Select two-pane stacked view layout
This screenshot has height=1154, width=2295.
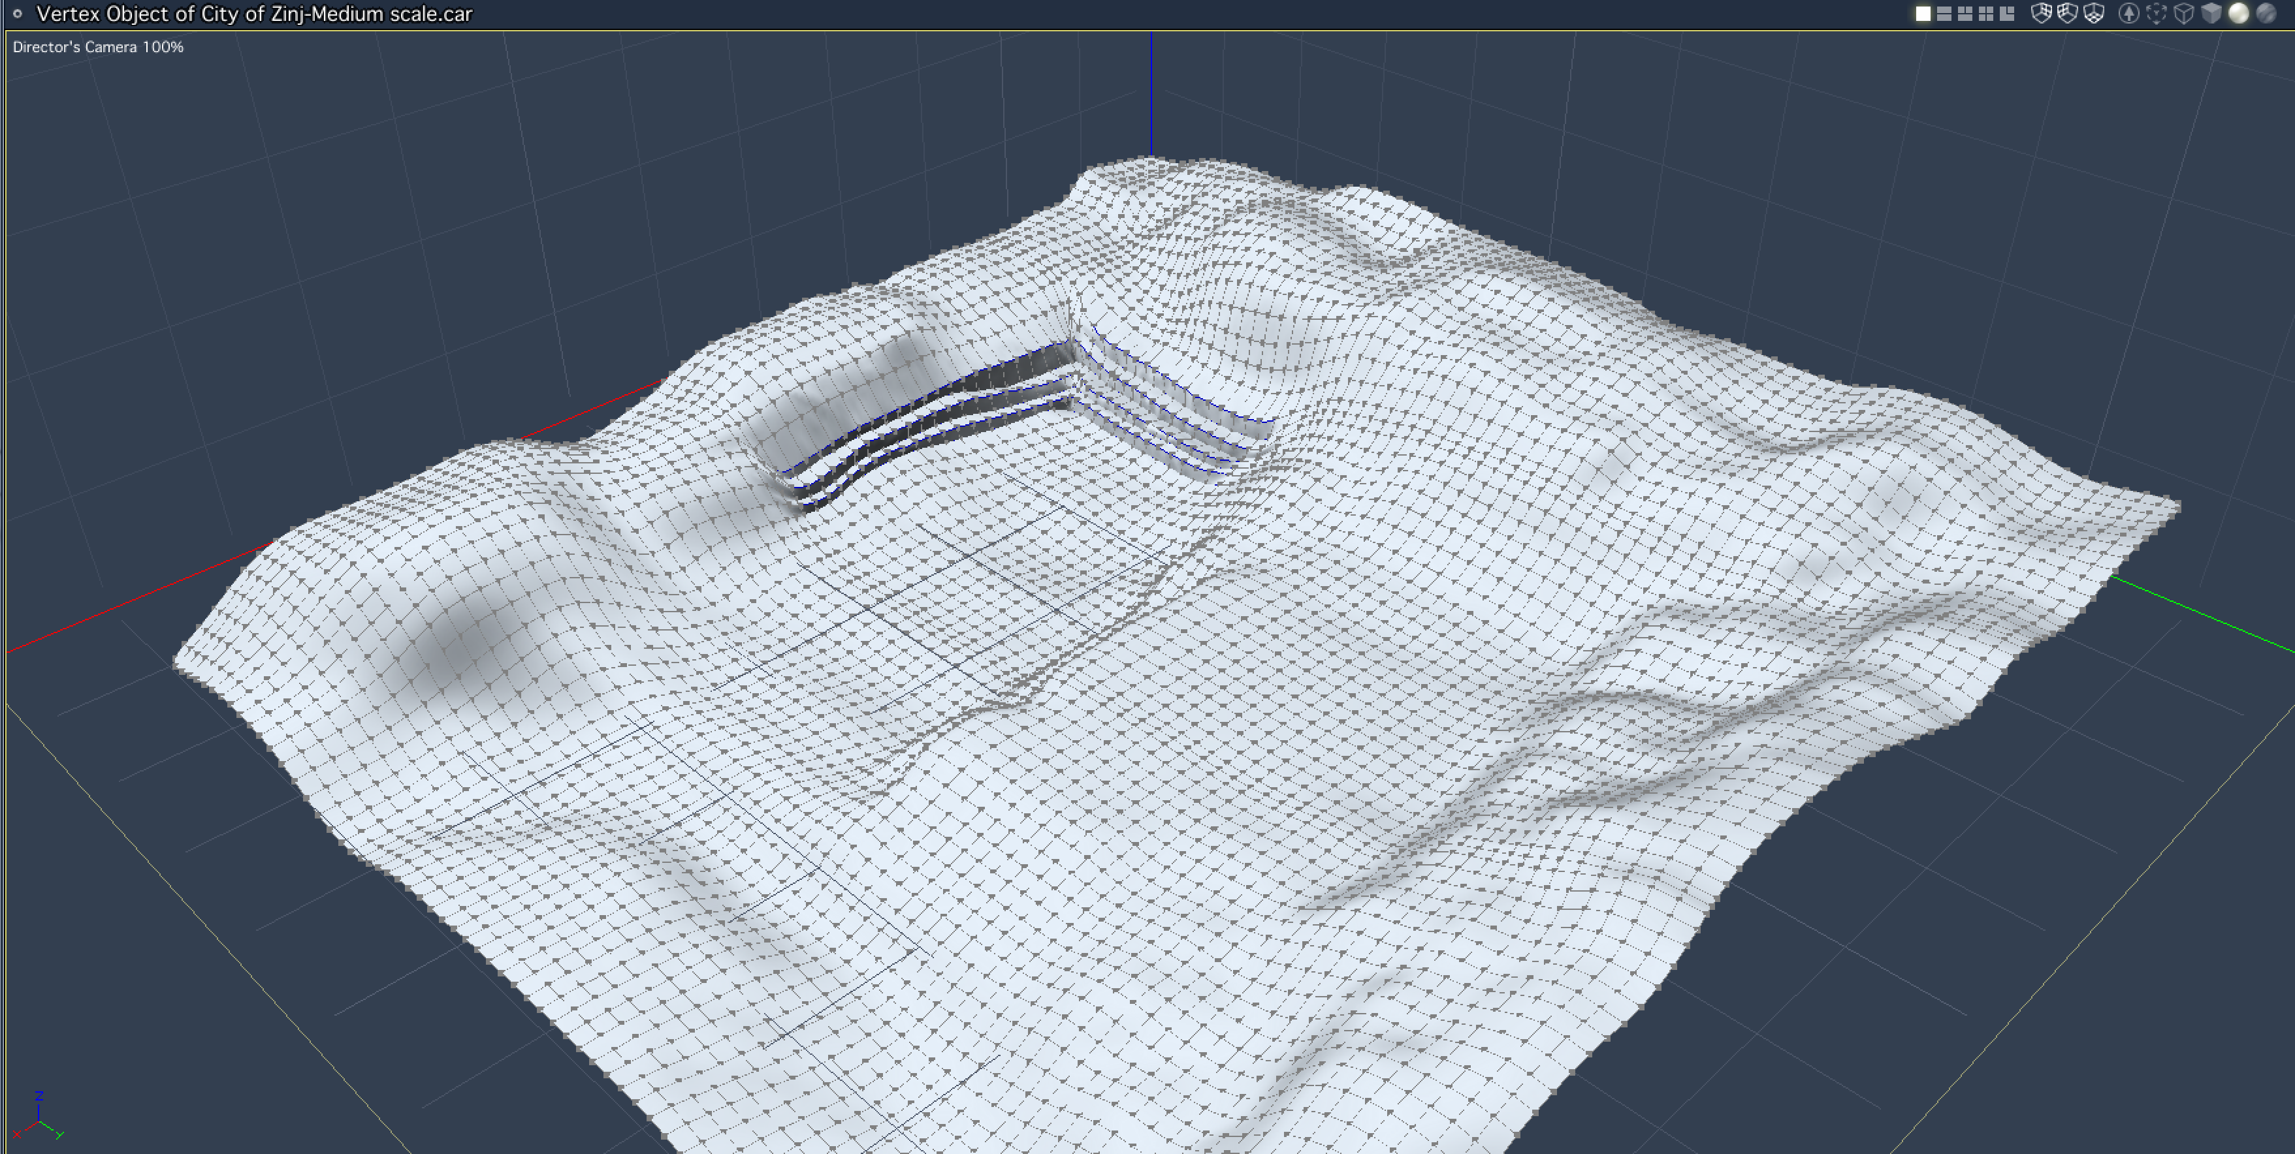click(1945, 14)
